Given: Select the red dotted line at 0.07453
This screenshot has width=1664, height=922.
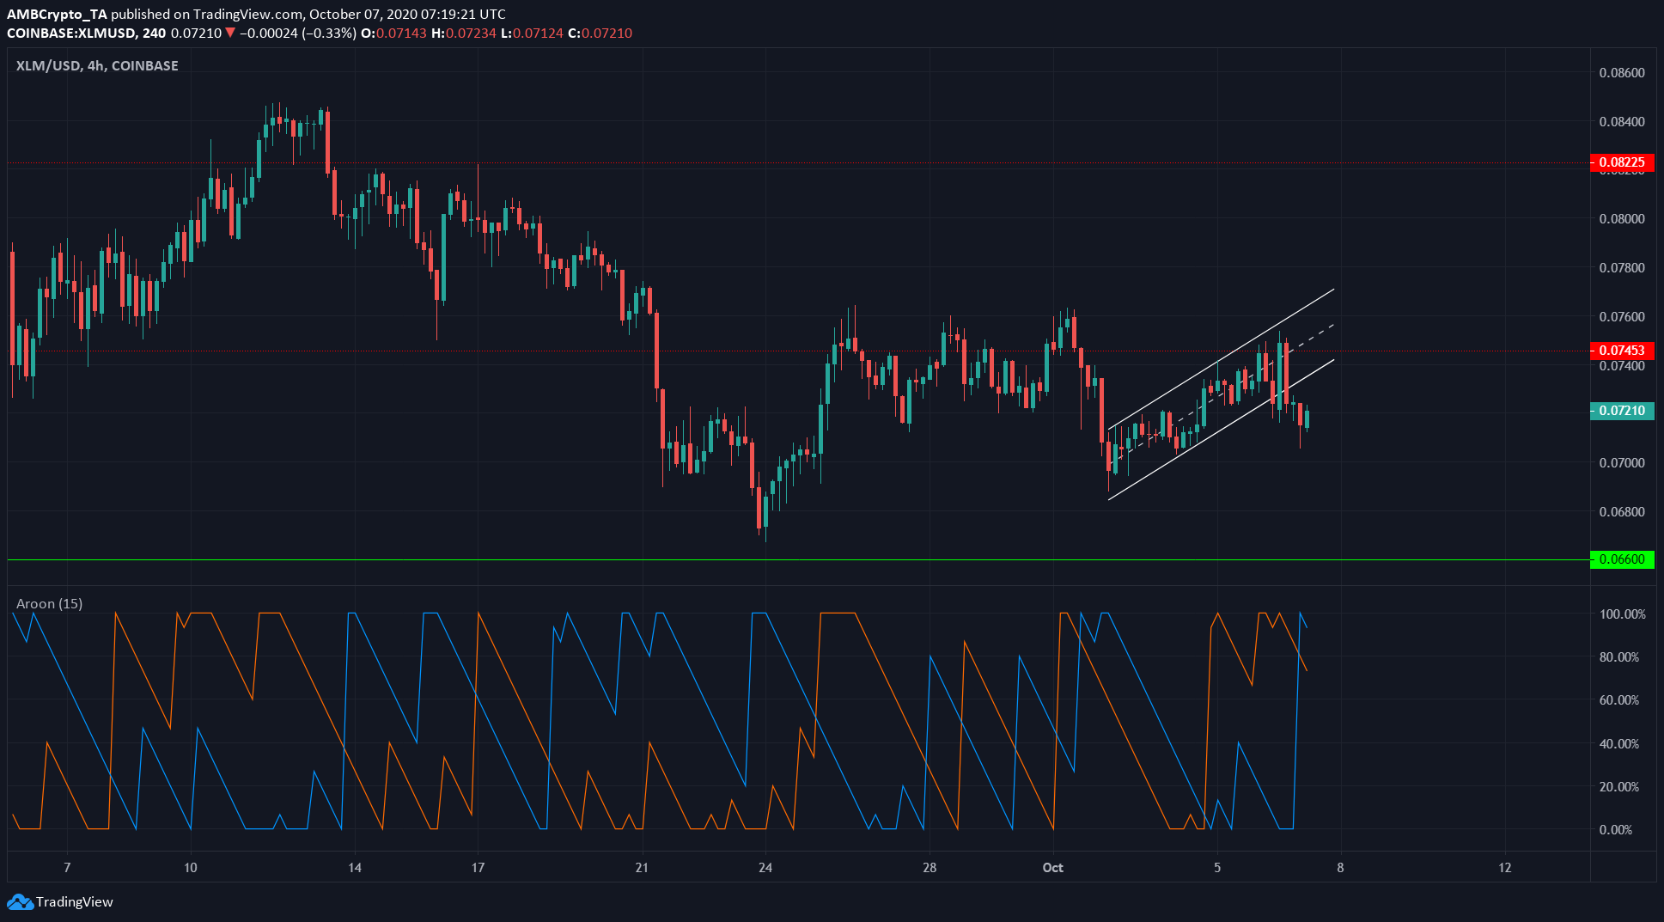Looking at the screenshot, I should [x=799, y=351].
